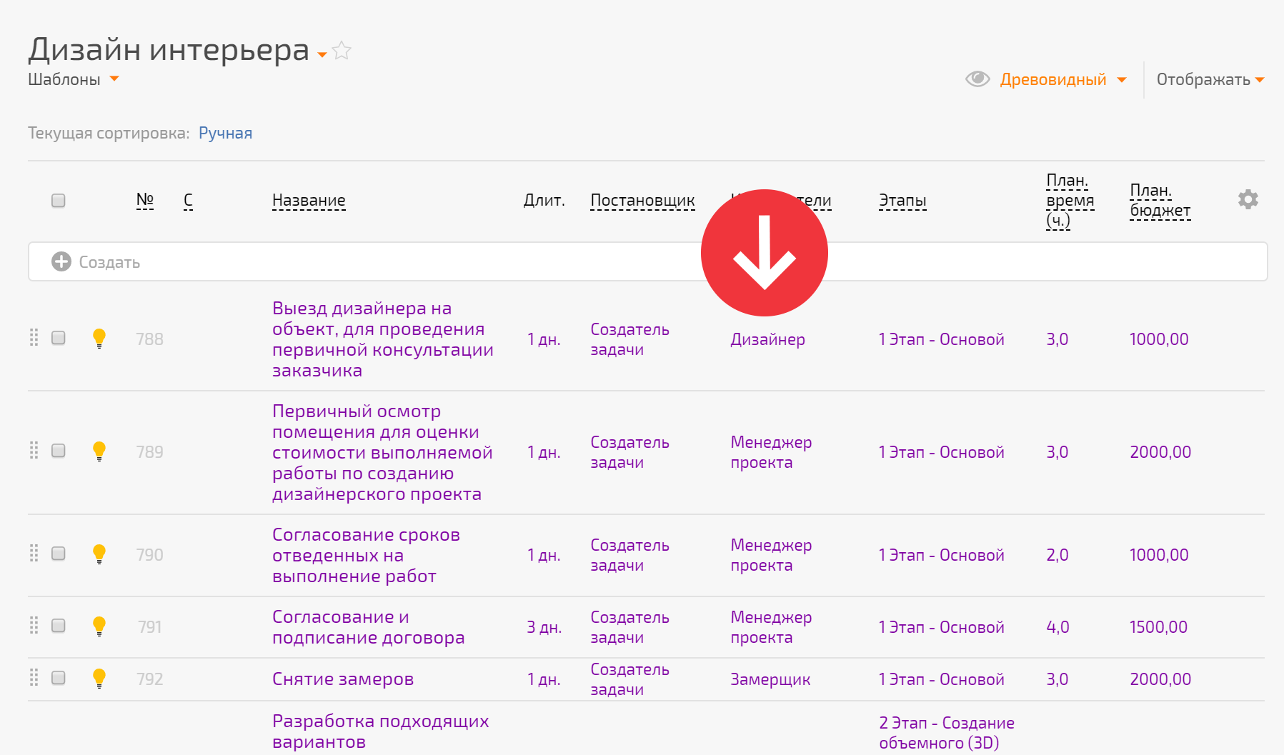Check the box for task 790

[59, 554]
